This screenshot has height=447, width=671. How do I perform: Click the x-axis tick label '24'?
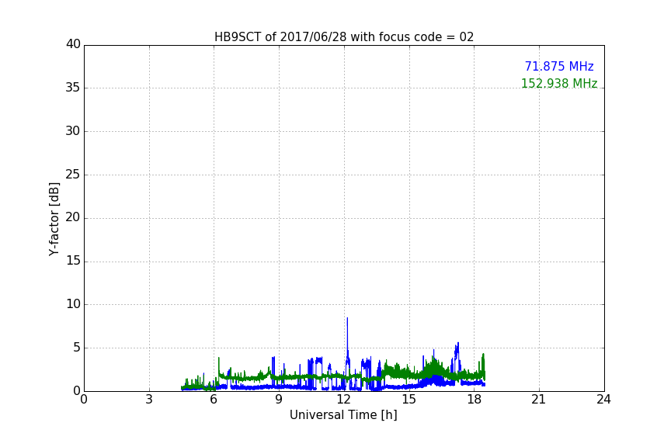tap(603, 400)
